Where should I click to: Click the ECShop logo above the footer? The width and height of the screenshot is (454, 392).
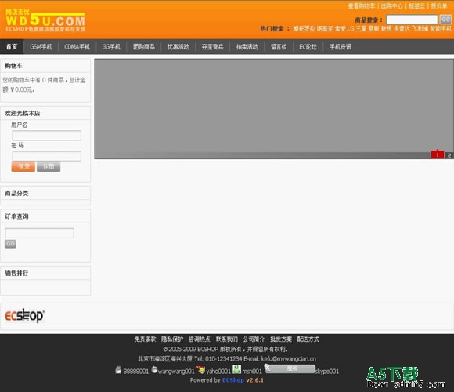pos(25,315)
